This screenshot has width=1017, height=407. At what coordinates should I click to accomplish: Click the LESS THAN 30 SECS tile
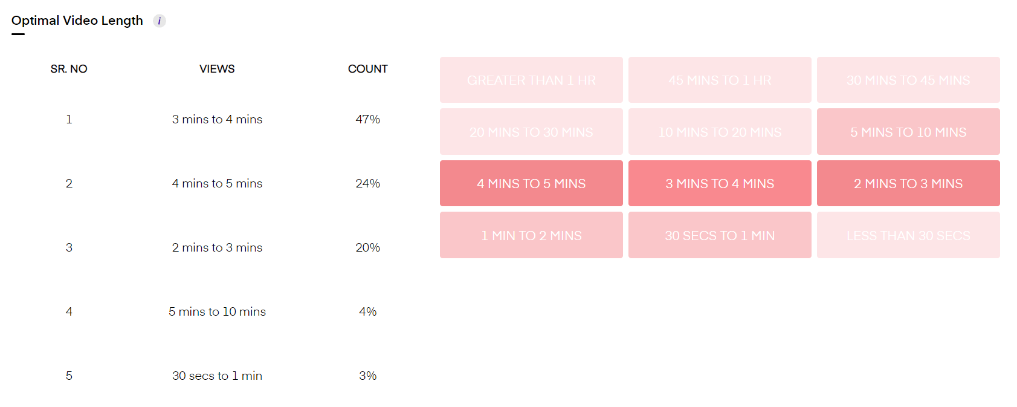908,235
